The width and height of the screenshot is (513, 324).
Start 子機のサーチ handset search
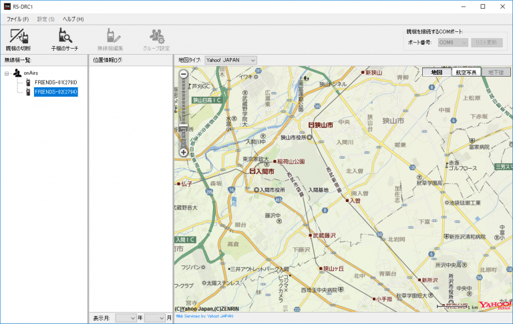coord(65,39)
